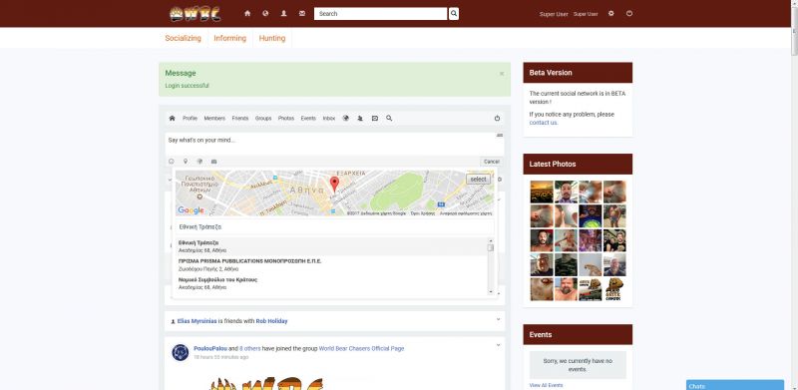Viewport: 798px width, 390px height.
Task: Open the Friends toolbar menu
Action: pyautogui.click(x=240, y=118)
